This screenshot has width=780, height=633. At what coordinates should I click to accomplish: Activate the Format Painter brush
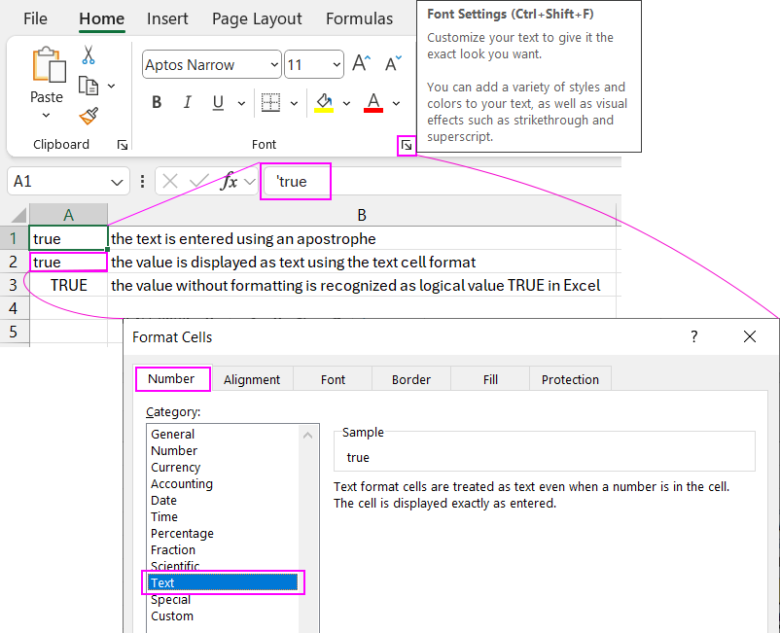pos(89,117)
